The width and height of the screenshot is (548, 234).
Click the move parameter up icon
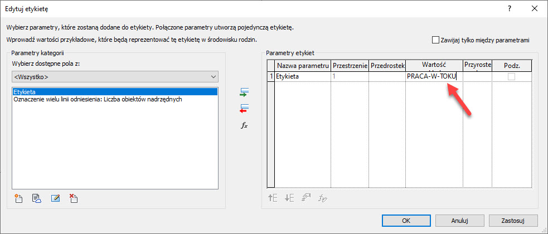[x=273, y=198]
